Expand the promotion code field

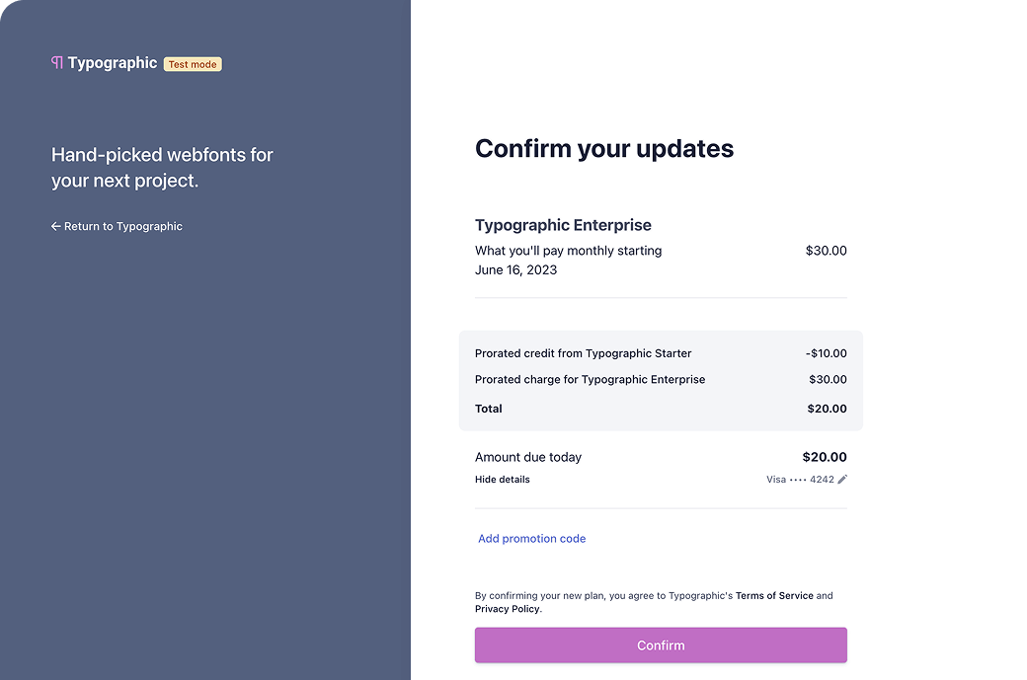(531, 538)
